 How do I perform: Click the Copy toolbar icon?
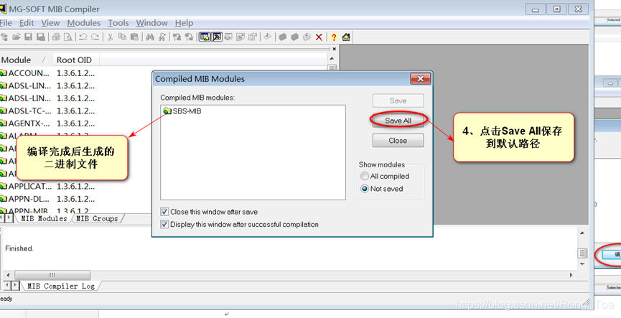[122, 37]
